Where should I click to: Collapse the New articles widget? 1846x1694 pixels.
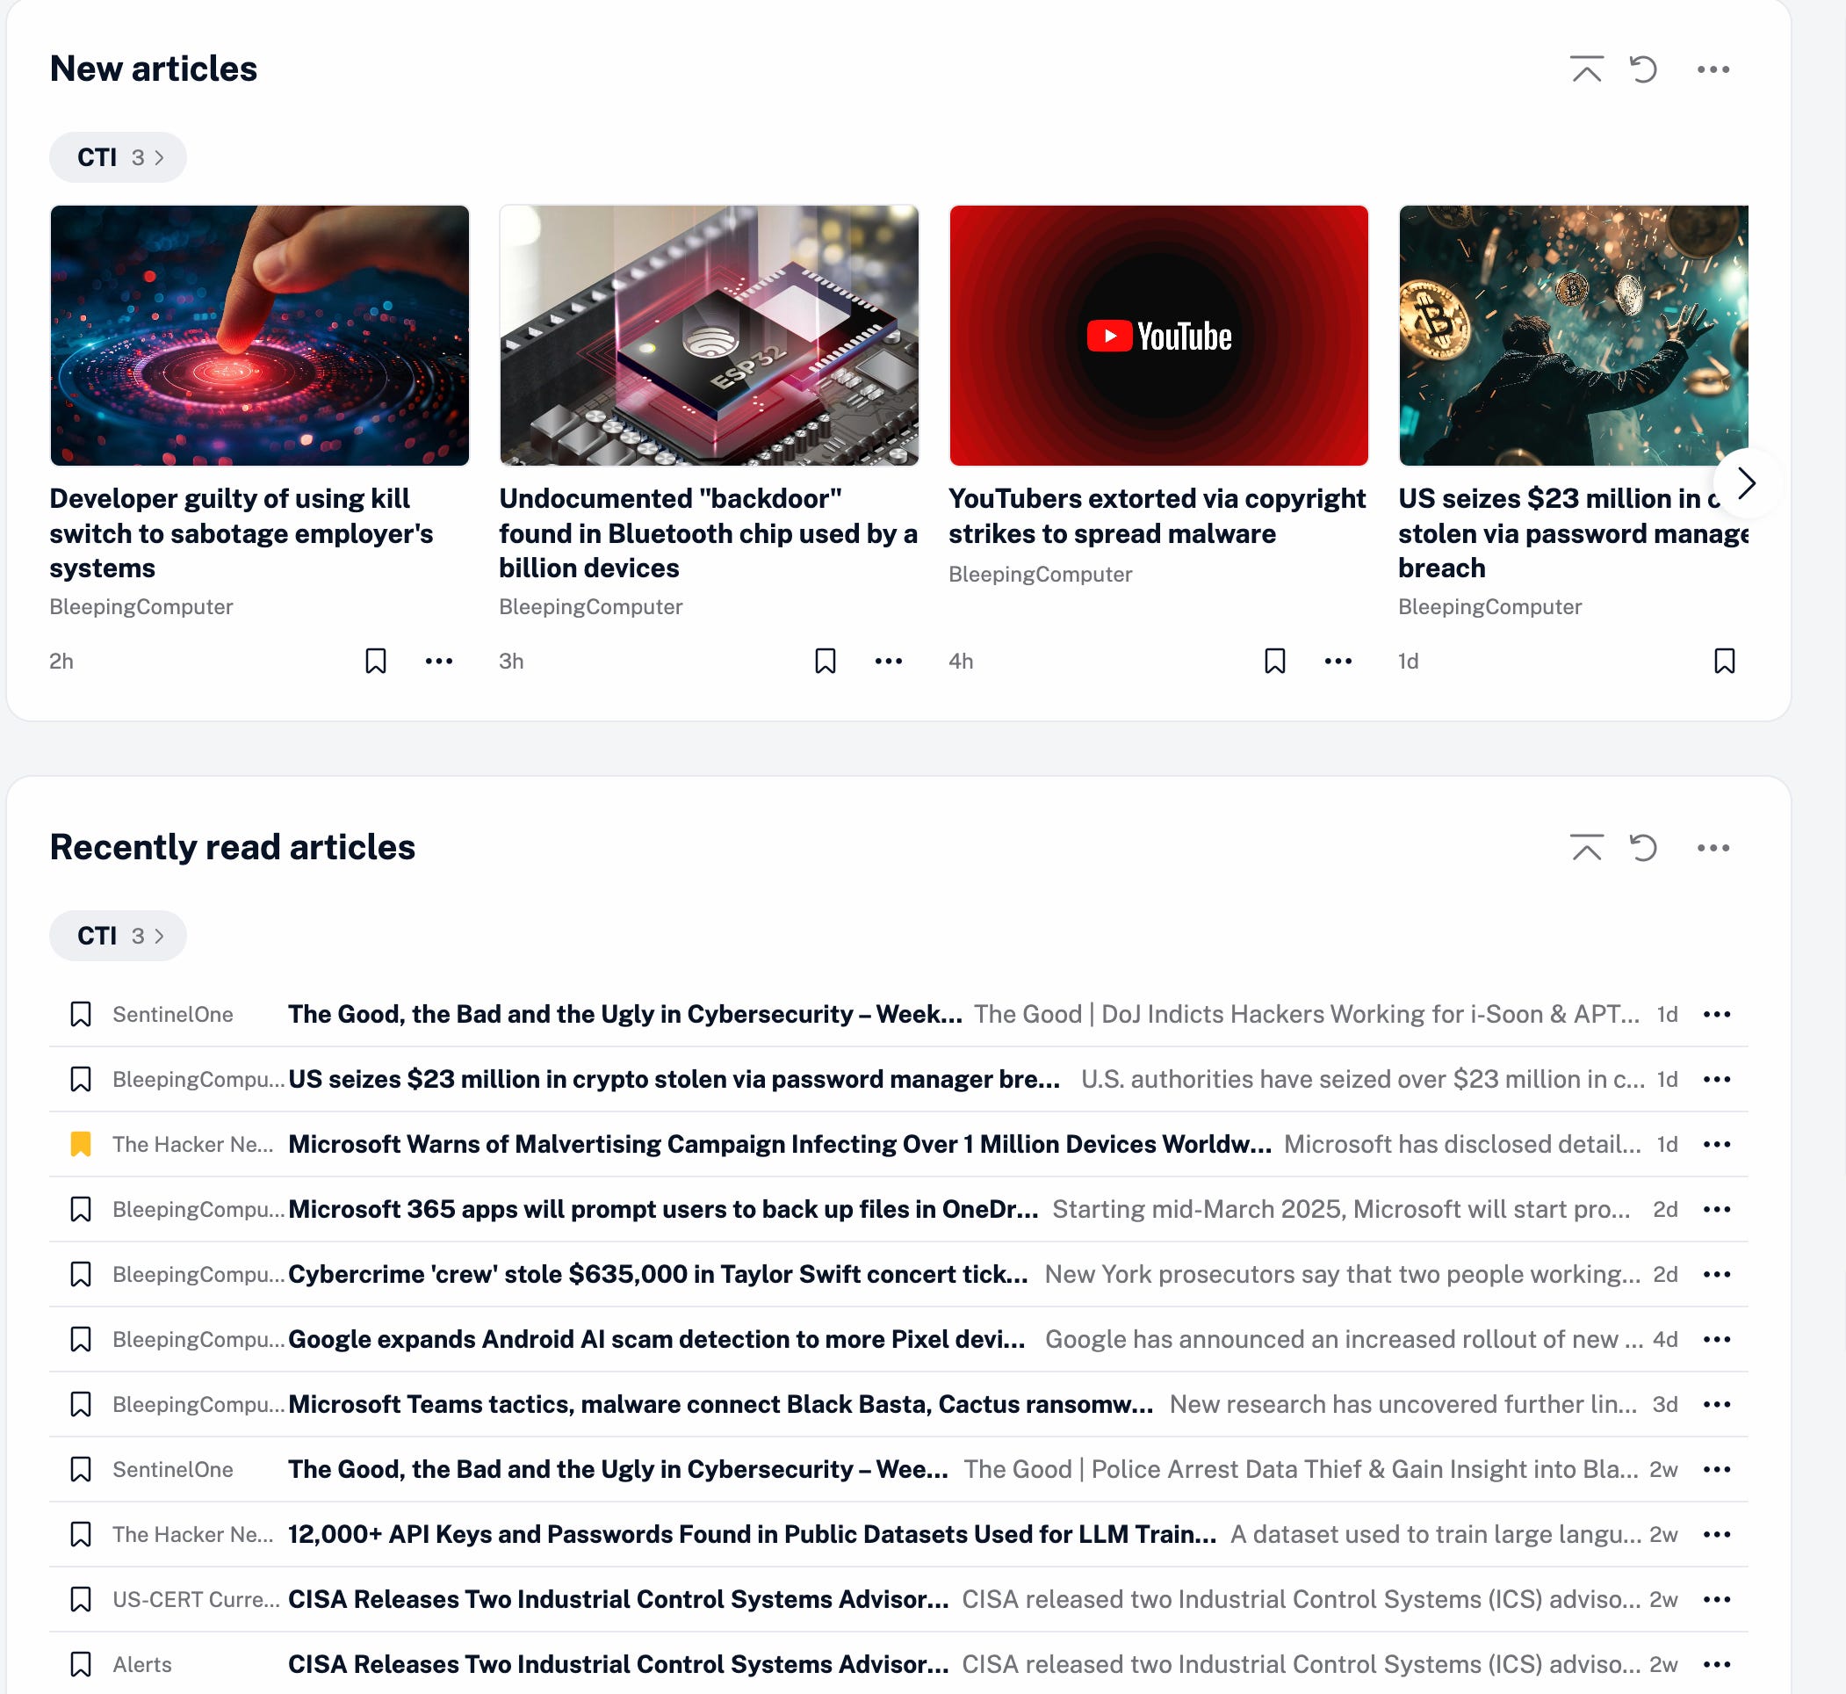click(x=1587, y=69)
